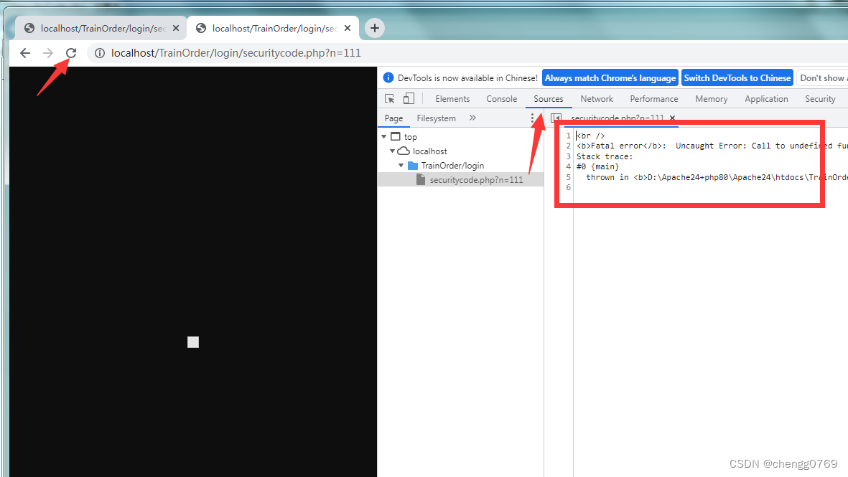Select securitycode.php?n=111 in the file tree

476,180
